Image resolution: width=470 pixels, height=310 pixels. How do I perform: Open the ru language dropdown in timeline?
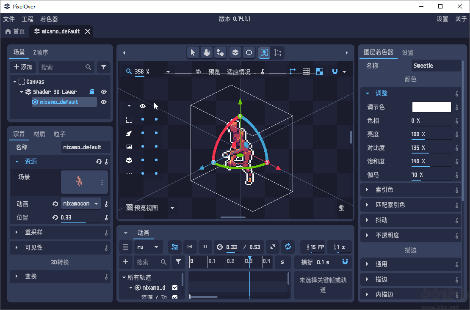[149, 247]
